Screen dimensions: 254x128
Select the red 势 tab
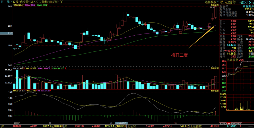point(229,123)
